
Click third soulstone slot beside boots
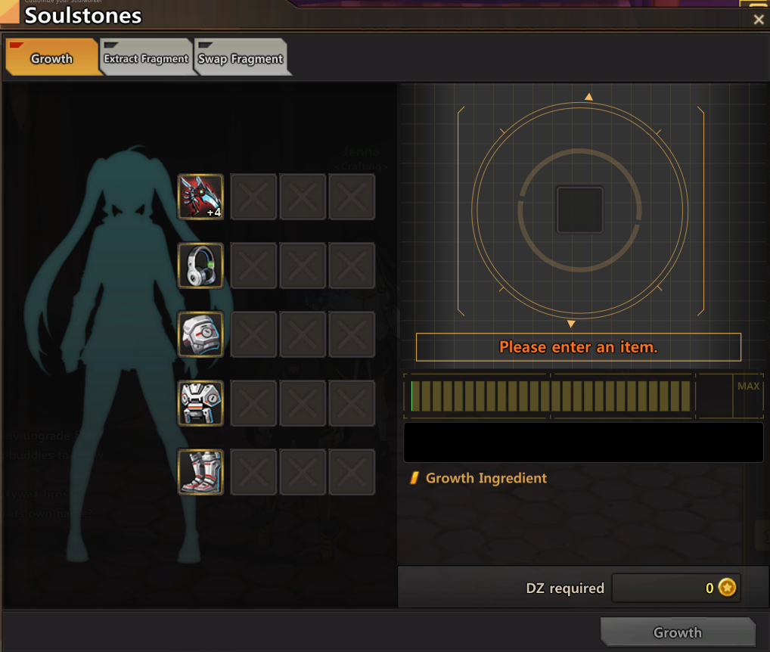[352, 472]
